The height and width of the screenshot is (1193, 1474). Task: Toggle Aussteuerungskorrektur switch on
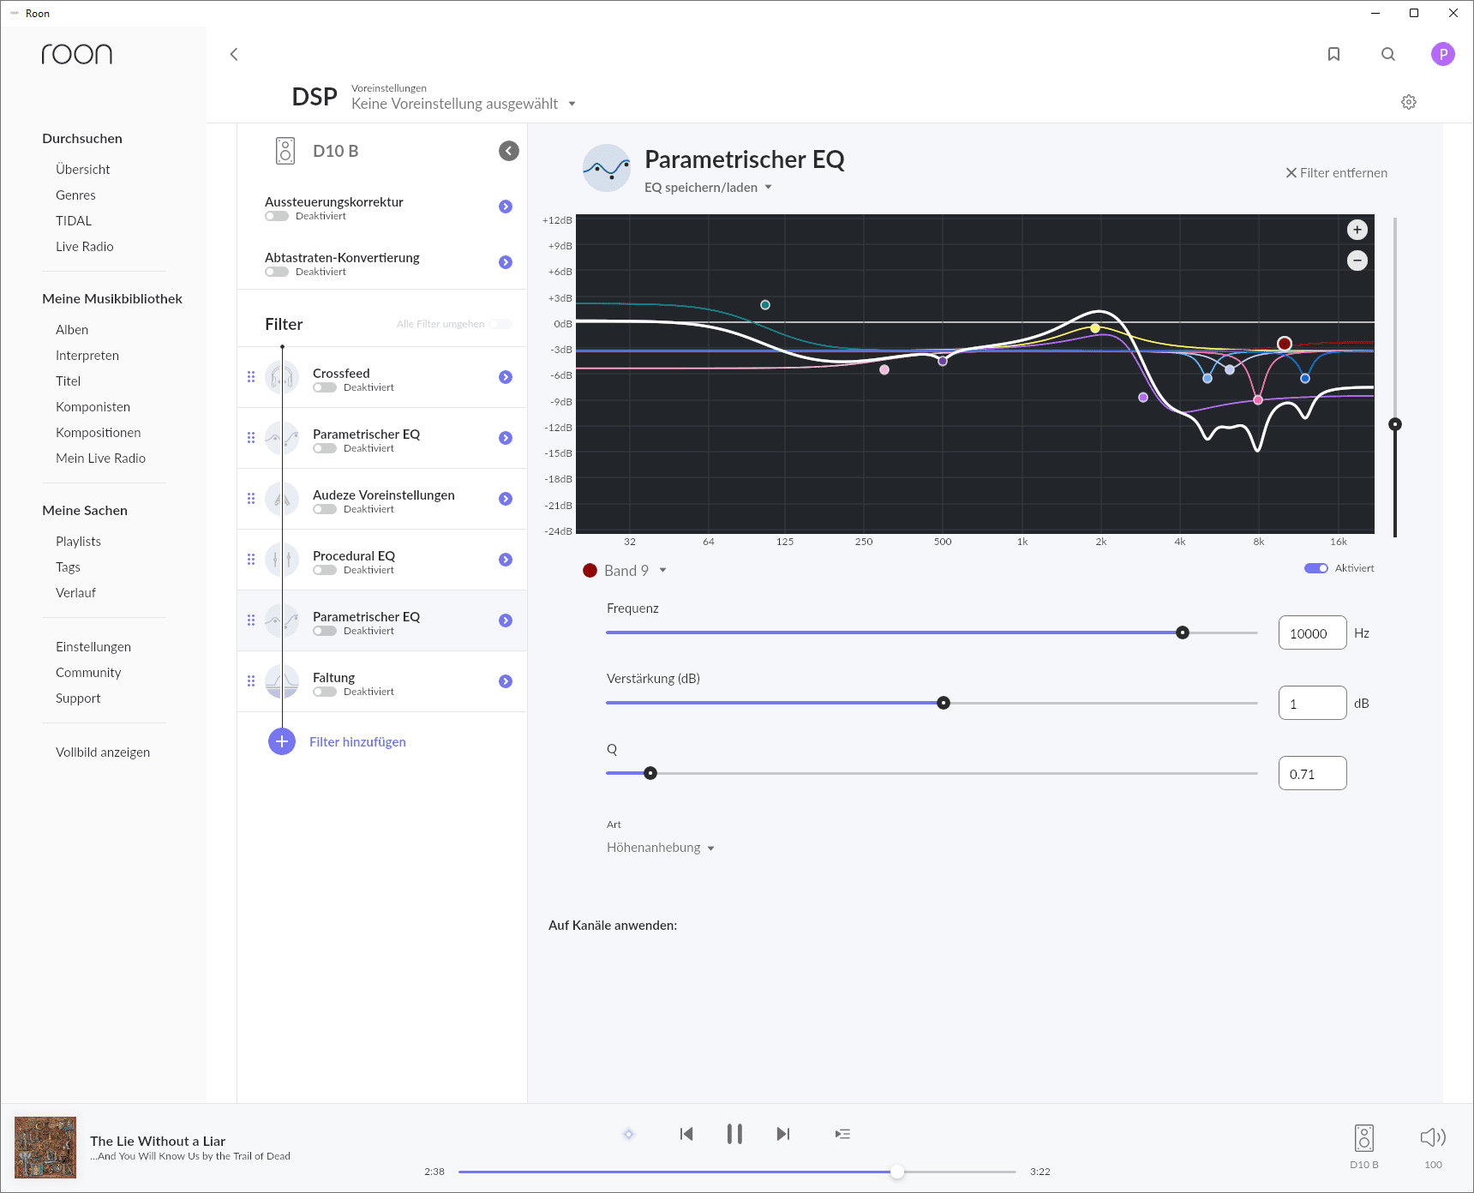click(277, 216)
